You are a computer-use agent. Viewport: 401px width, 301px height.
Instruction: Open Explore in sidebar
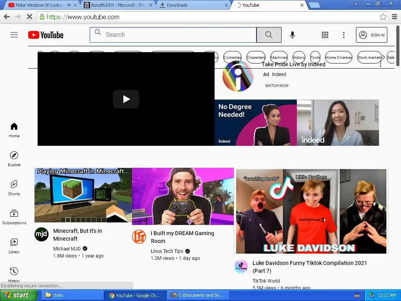pos(14,159)
